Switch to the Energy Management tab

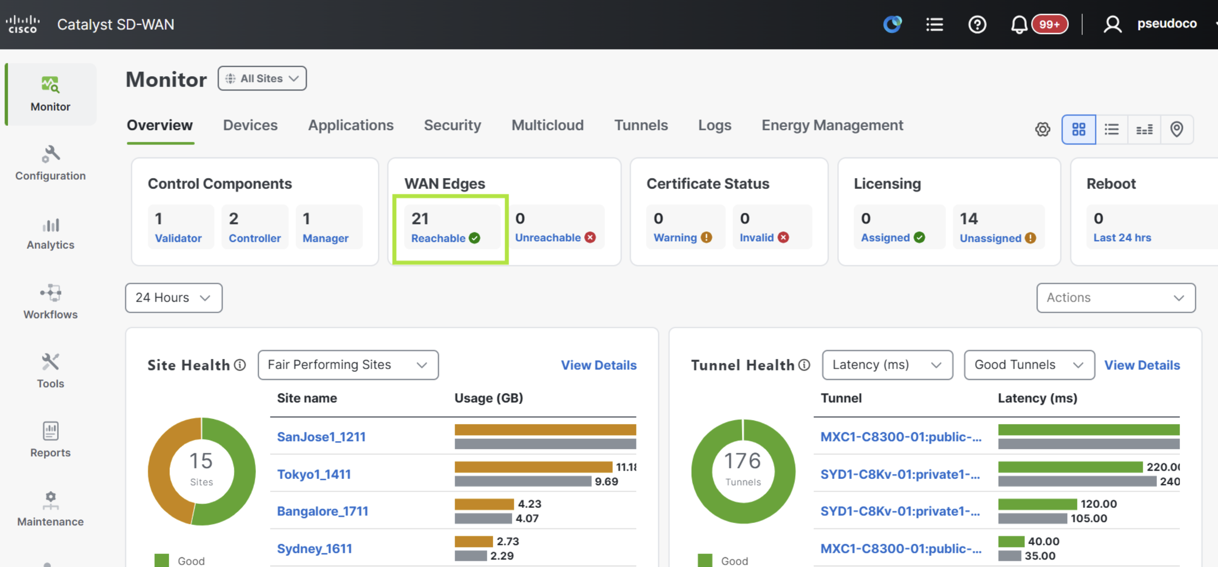(x=832, y=125)
